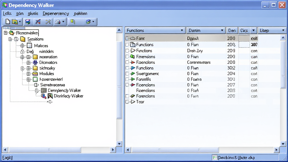Select the Fouenoevkerl green square icon

35,79
